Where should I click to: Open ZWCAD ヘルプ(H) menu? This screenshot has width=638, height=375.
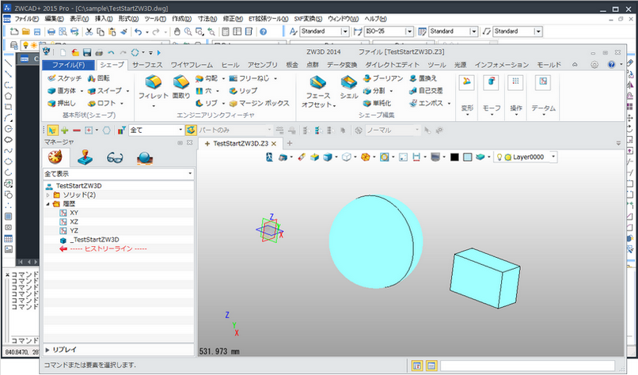pos(375,19)
